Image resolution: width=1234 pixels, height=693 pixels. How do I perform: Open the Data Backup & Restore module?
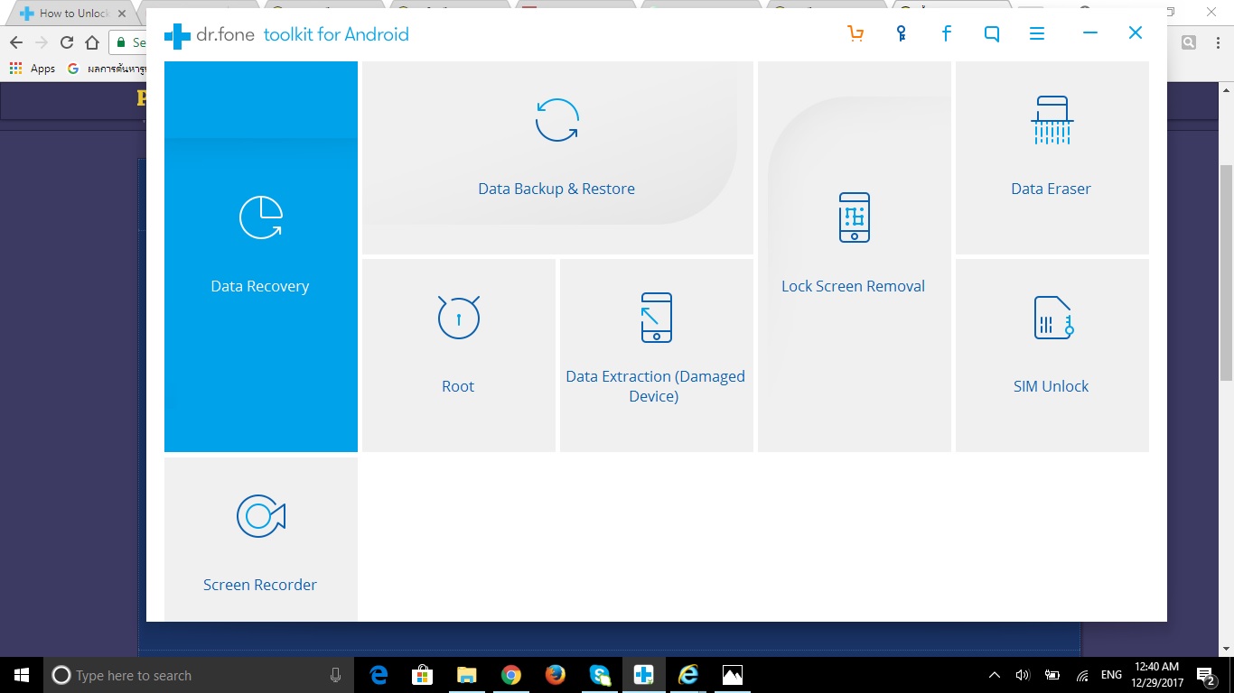pyautogui.click(x=557, y=158)
